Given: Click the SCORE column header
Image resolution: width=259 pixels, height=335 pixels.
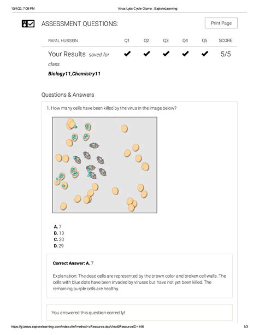Looking at the screenshot, I should click(x=226, y=40).
